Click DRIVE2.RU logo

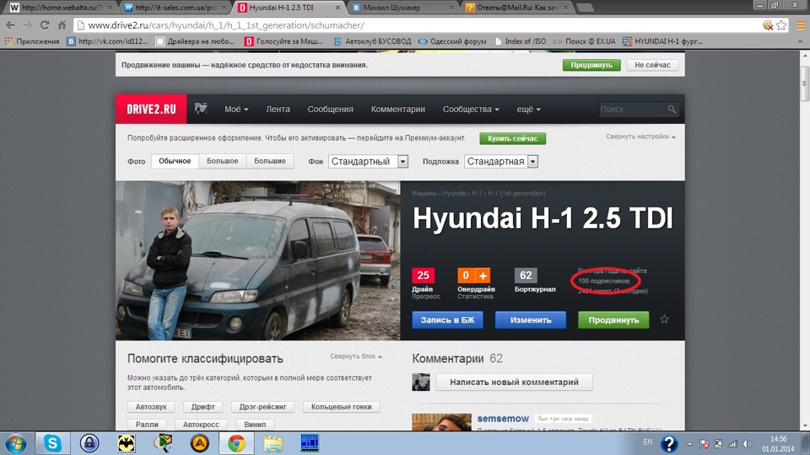(151, 109)
